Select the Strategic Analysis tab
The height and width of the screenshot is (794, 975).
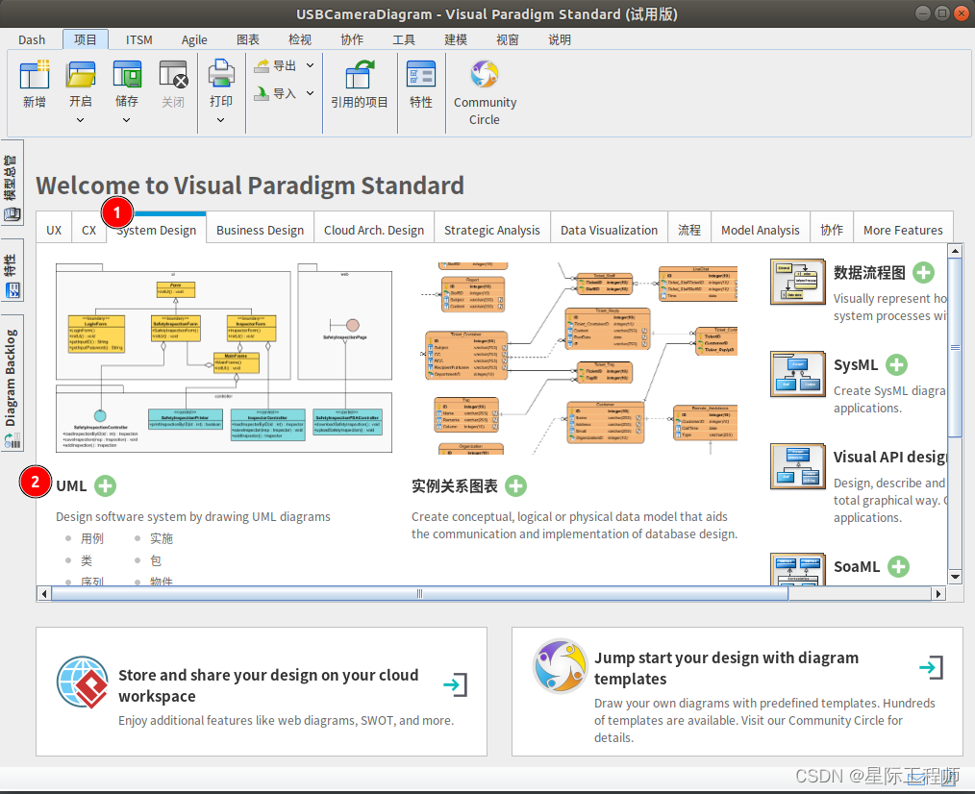[x=492, y=230]
